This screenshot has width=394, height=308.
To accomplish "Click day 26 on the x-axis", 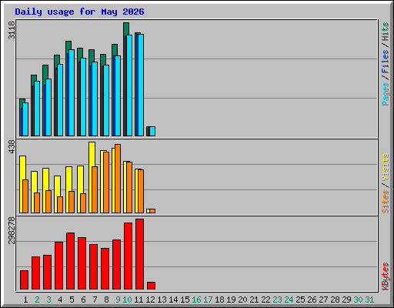I will coord(312,300).
